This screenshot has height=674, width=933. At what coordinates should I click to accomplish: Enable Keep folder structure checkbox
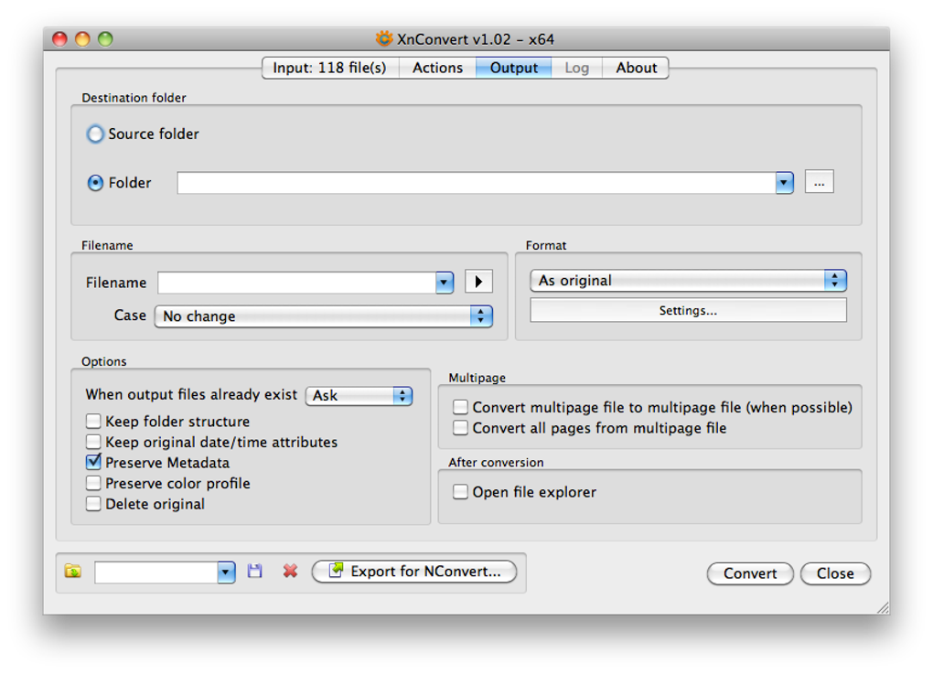coord(93,422)
